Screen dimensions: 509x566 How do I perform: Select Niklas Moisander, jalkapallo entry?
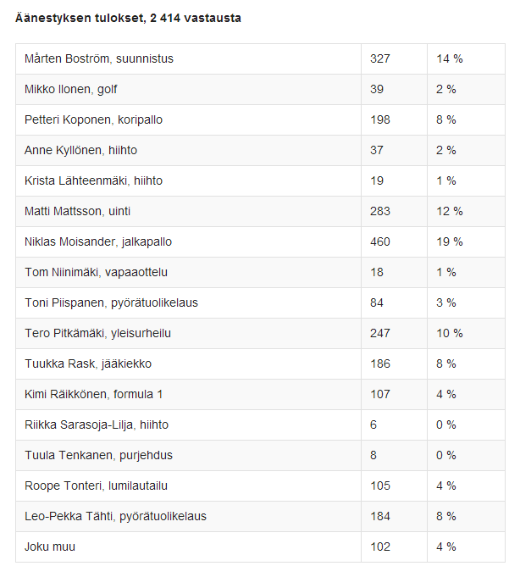tap(260, 241)
